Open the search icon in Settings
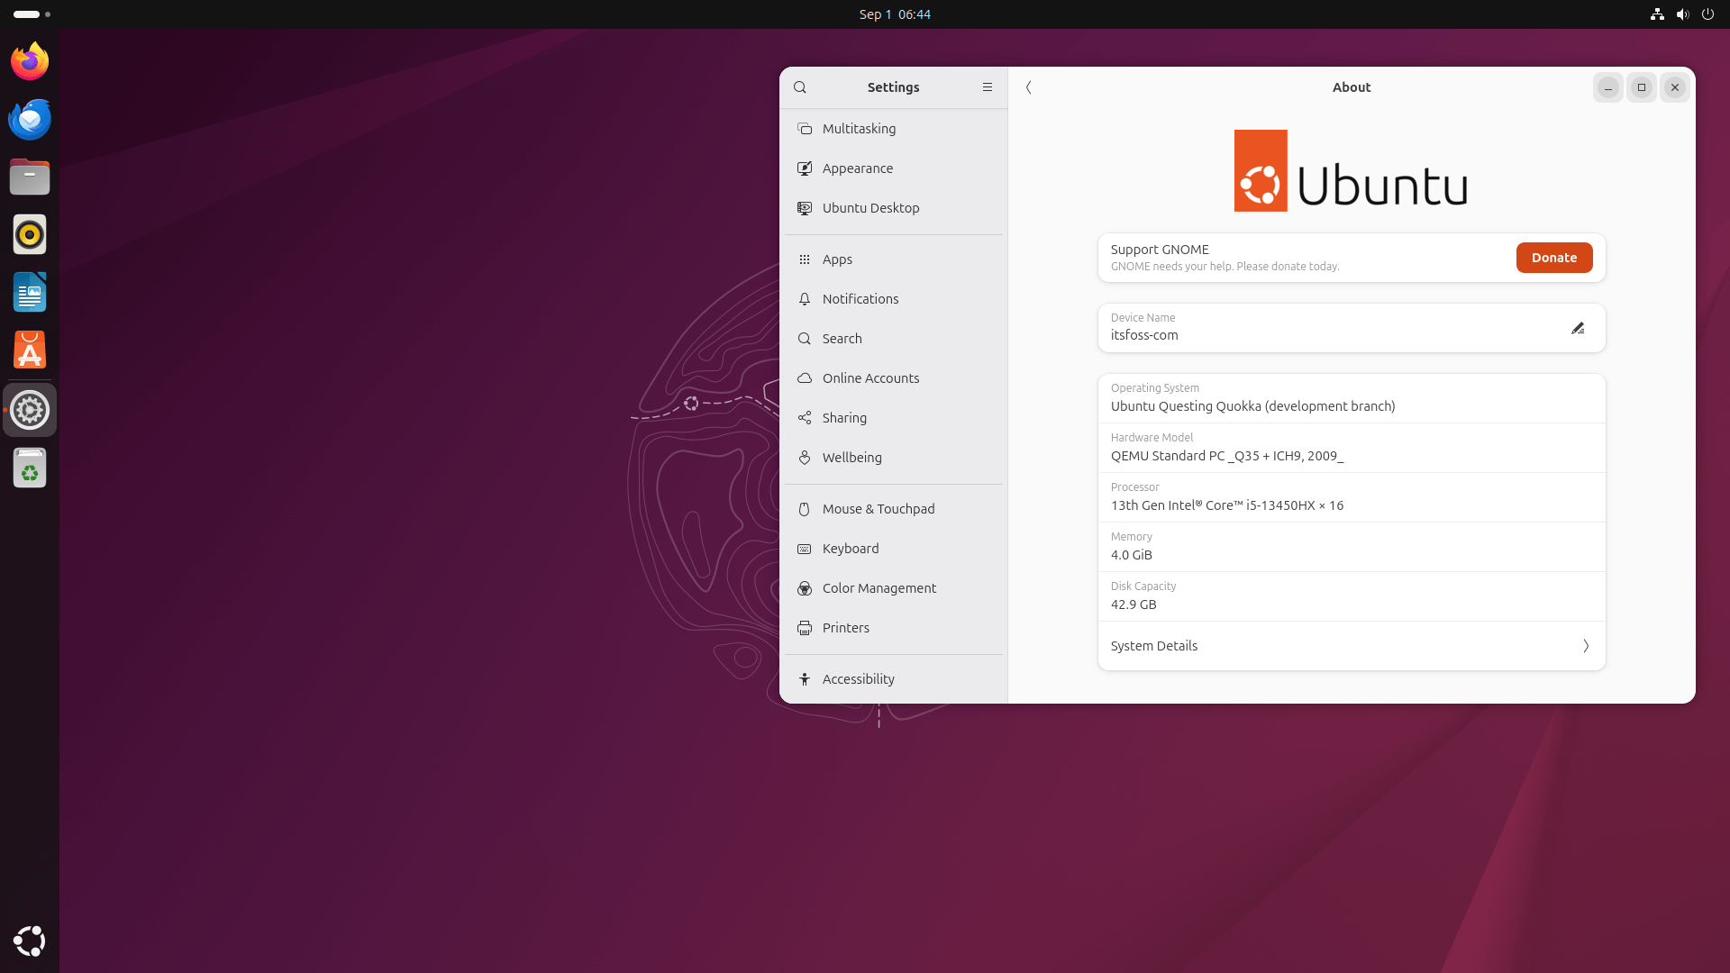 (801, 87)
